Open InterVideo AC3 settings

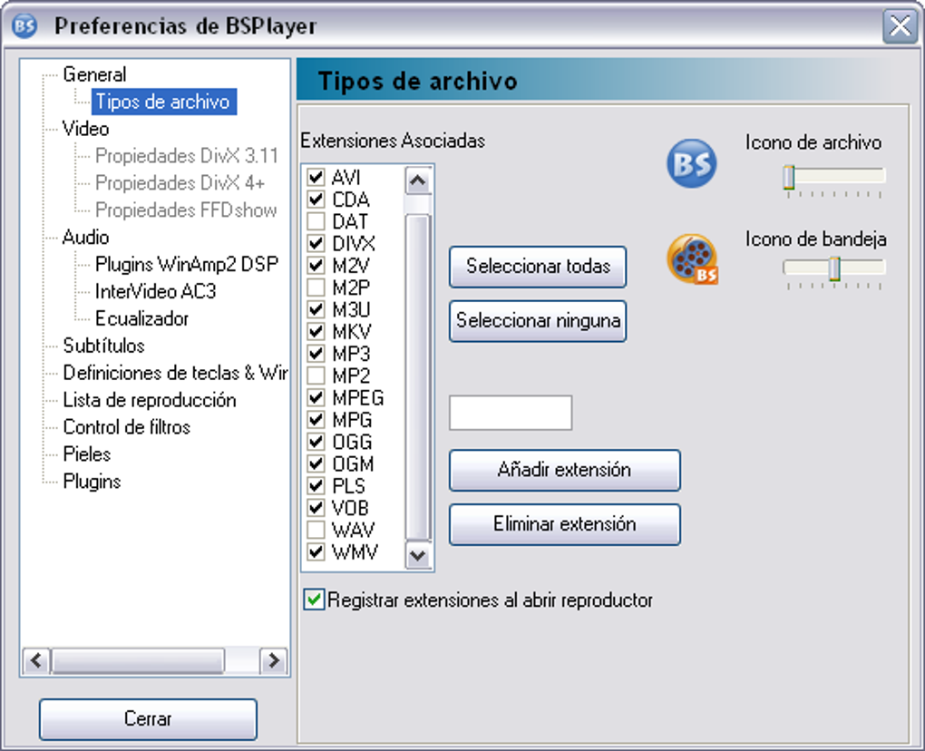[156, 291]
